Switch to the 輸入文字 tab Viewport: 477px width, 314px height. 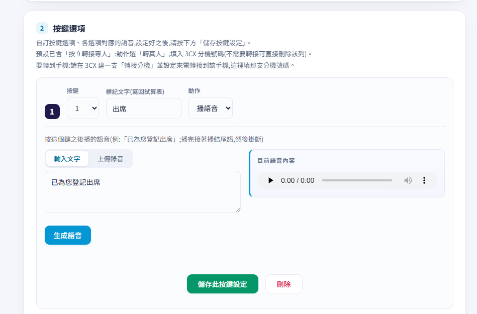click(67, 159)
